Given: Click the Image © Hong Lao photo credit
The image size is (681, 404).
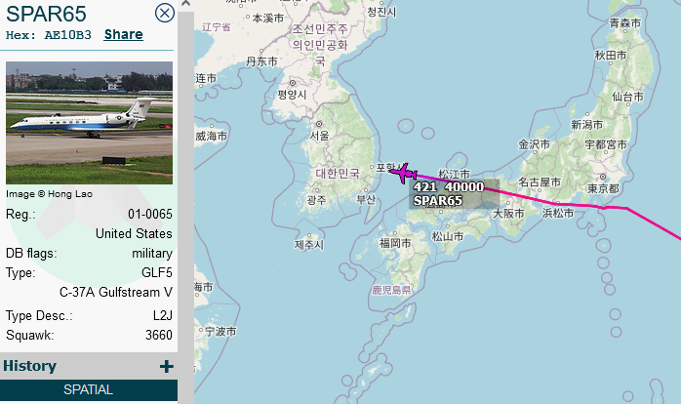Looking at the screenshot, I should point(49,194).
